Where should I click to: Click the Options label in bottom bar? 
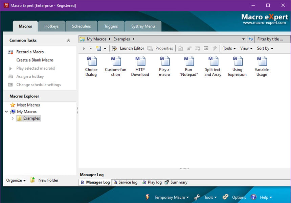[x=239, y=198]
